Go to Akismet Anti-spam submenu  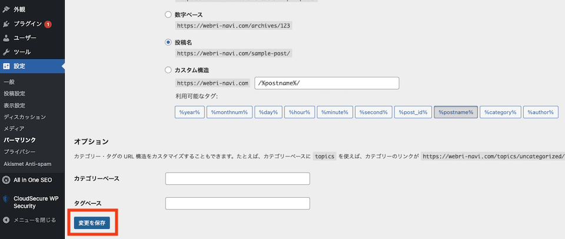click(x=28, y=164)
